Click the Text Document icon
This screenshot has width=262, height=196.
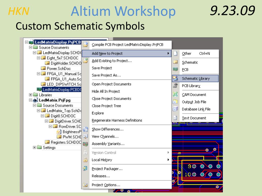(x=175, y=118)
